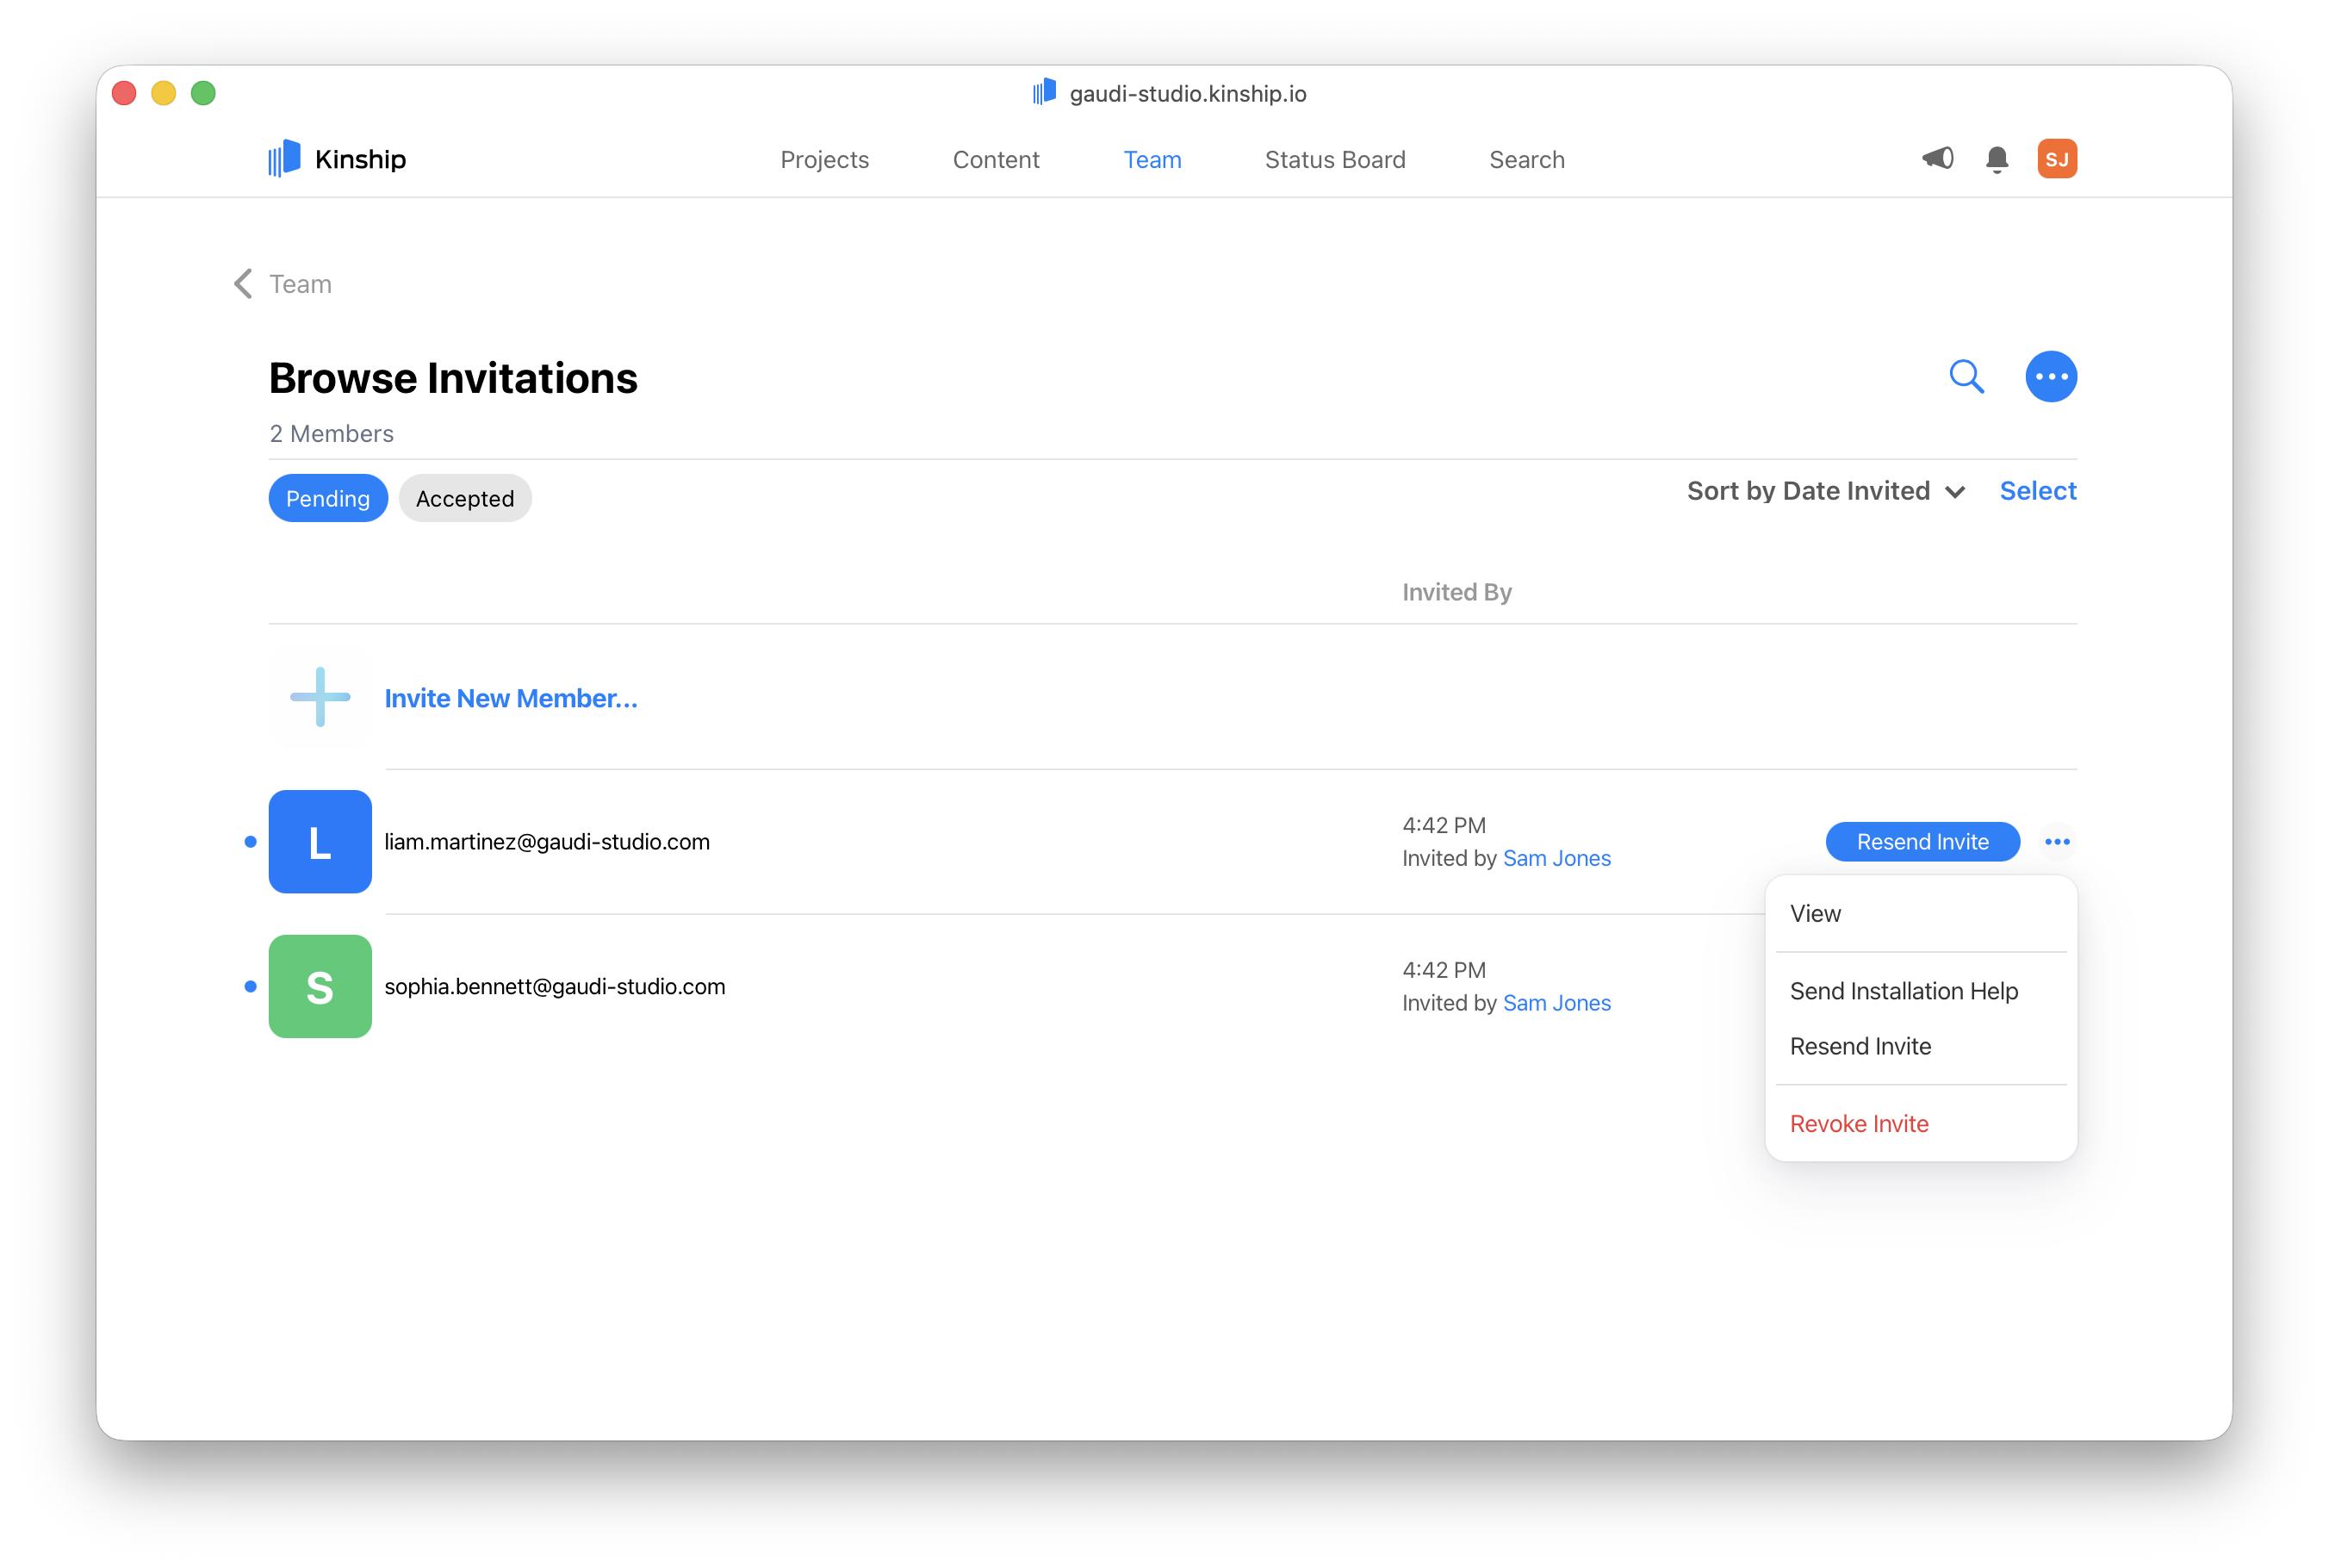The image size is (2329, 1568).
Task: Click Sophia's green avatar thumbnail
Action: [x=320, y=987]
